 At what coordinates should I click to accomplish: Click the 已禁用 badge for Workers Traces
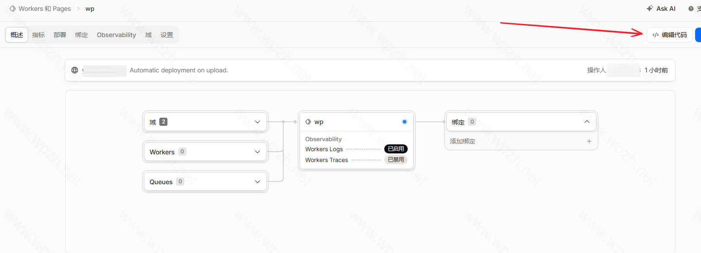(396, 160)
